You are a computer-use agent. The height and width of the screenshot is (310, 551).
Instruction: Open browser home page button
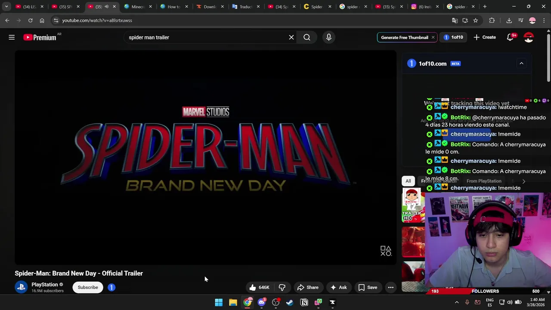tap(42, 20)
